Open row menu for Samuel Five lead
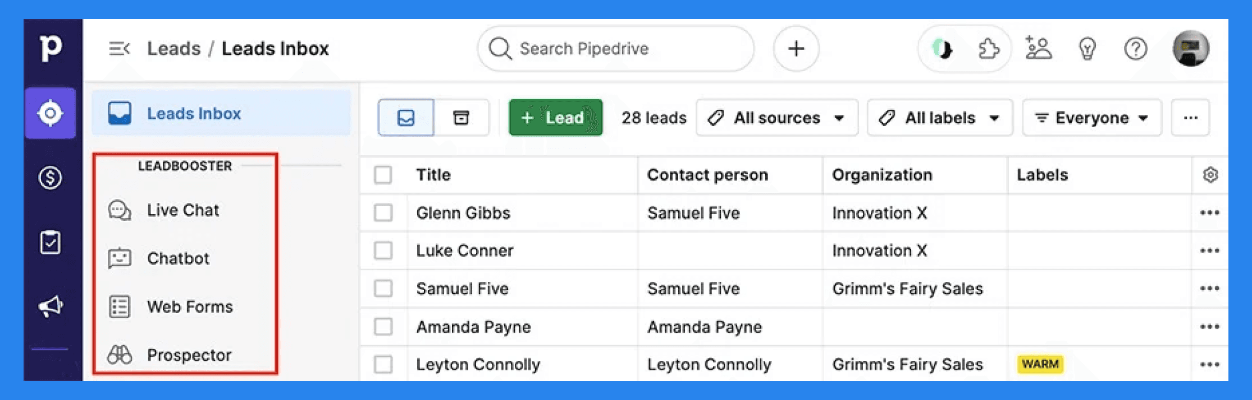Image resolution: width=1252 pixels, height=400 pixels. tap(1209, 289)
